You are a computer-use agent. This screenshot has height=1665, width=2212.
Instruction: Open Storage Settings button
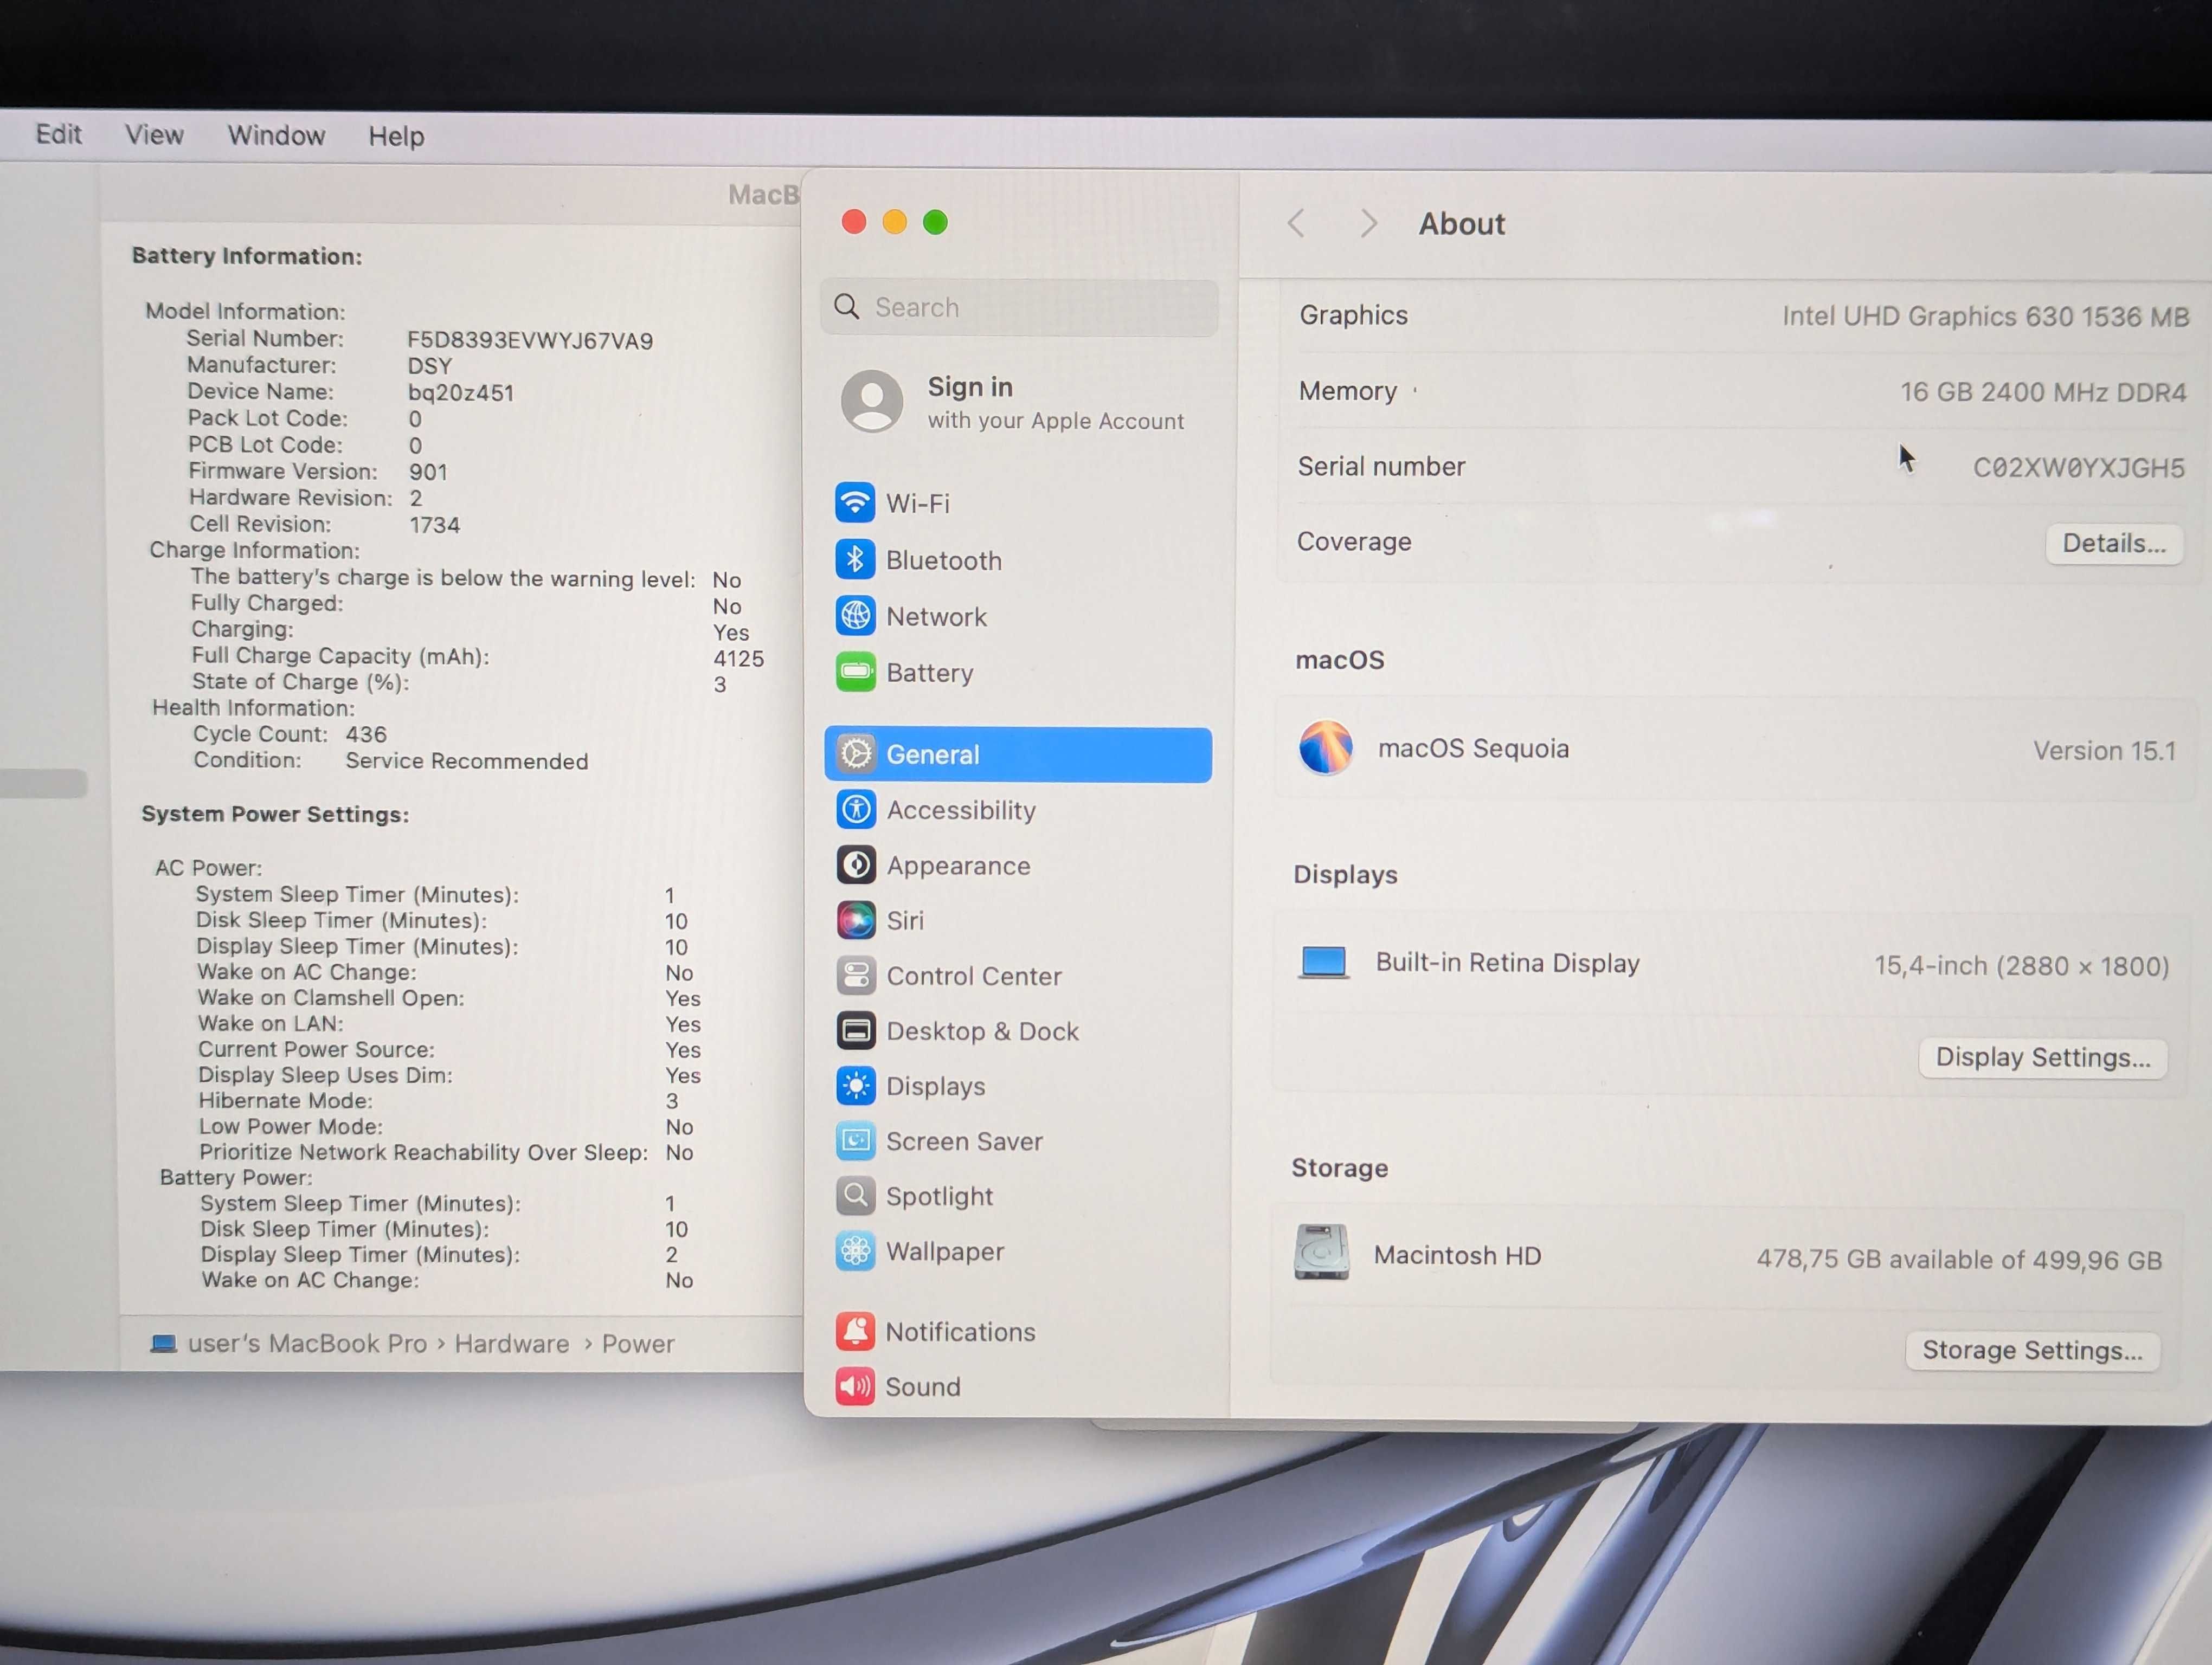2032,1350
